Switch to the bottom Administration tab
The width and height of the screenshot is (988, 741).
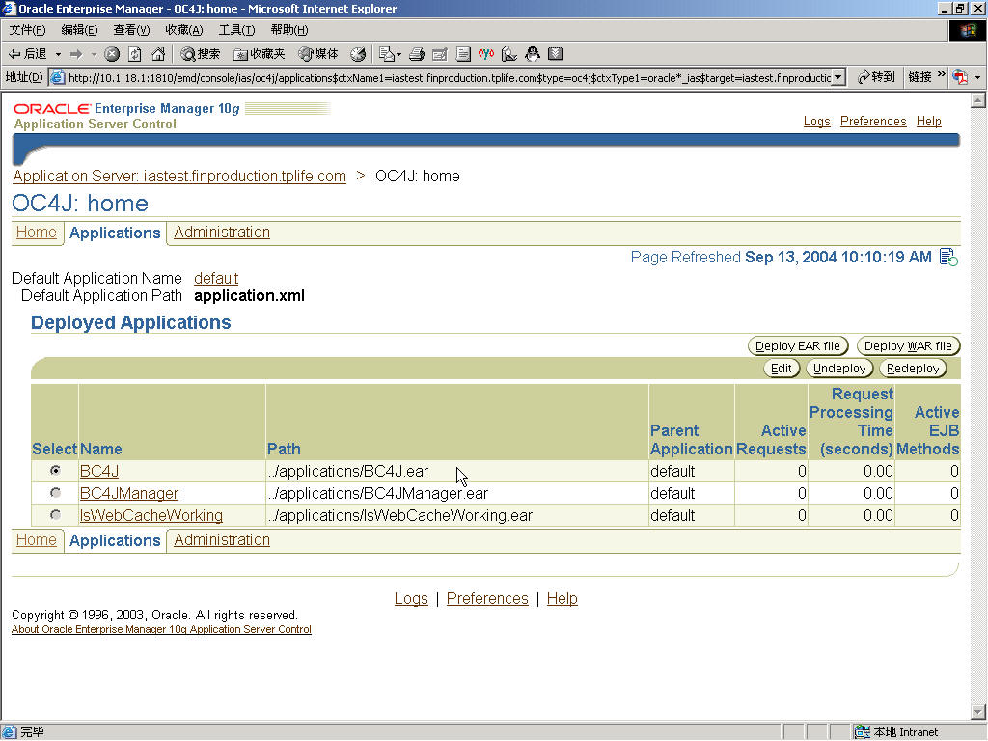pos(222,540)
